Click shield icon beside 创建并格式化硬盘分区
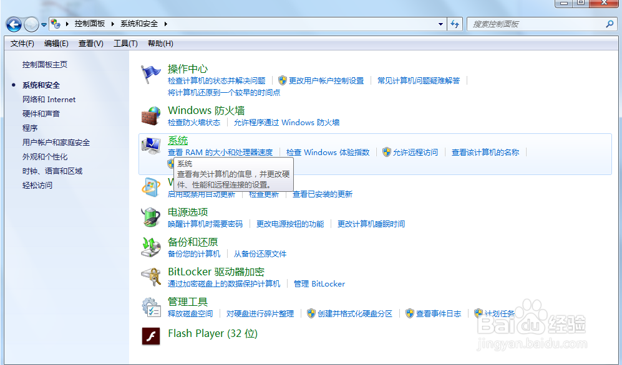Image resolution: width=622 pixels, height=365 pixels. point(311,313)
